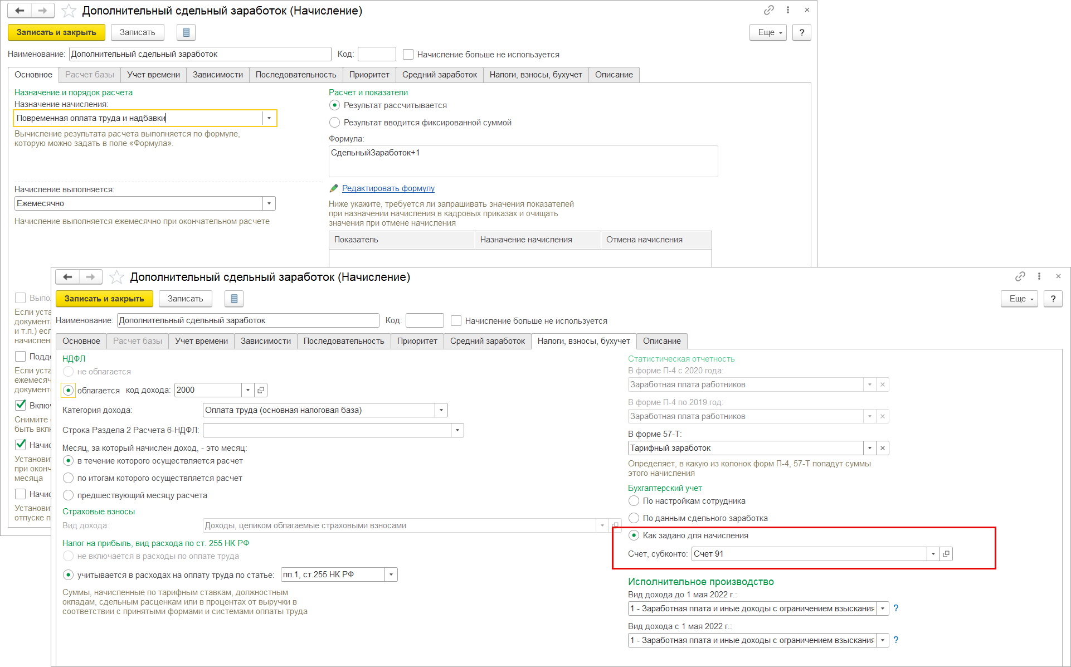Open the Счет 91 account selection icon
The image size is (1071, 667).
coord(946,554)
